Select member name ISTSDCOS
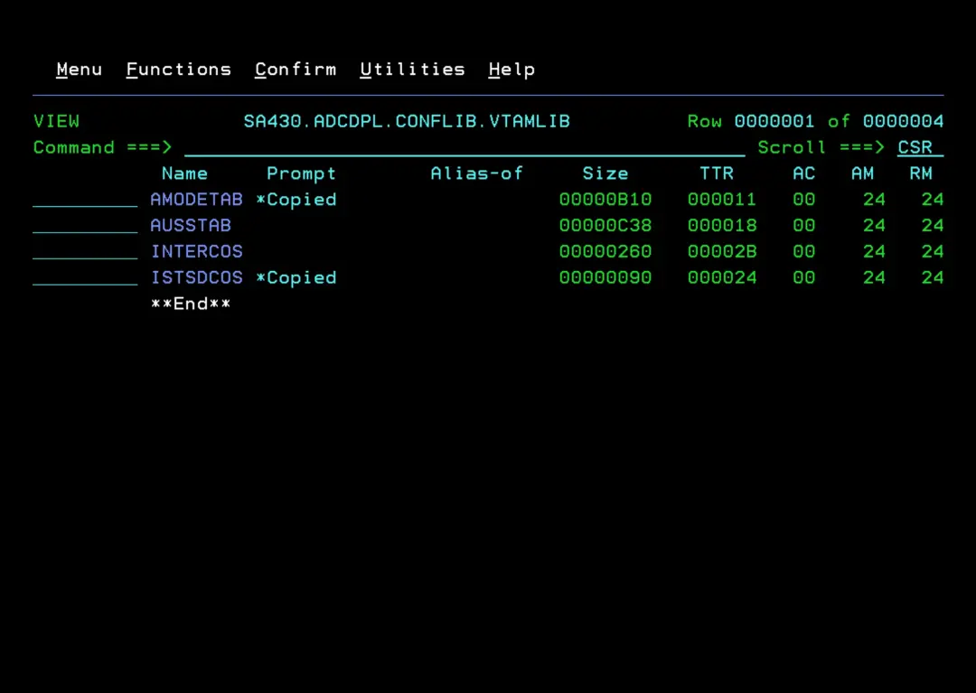The image size is (976, 693). click(197, 278)
